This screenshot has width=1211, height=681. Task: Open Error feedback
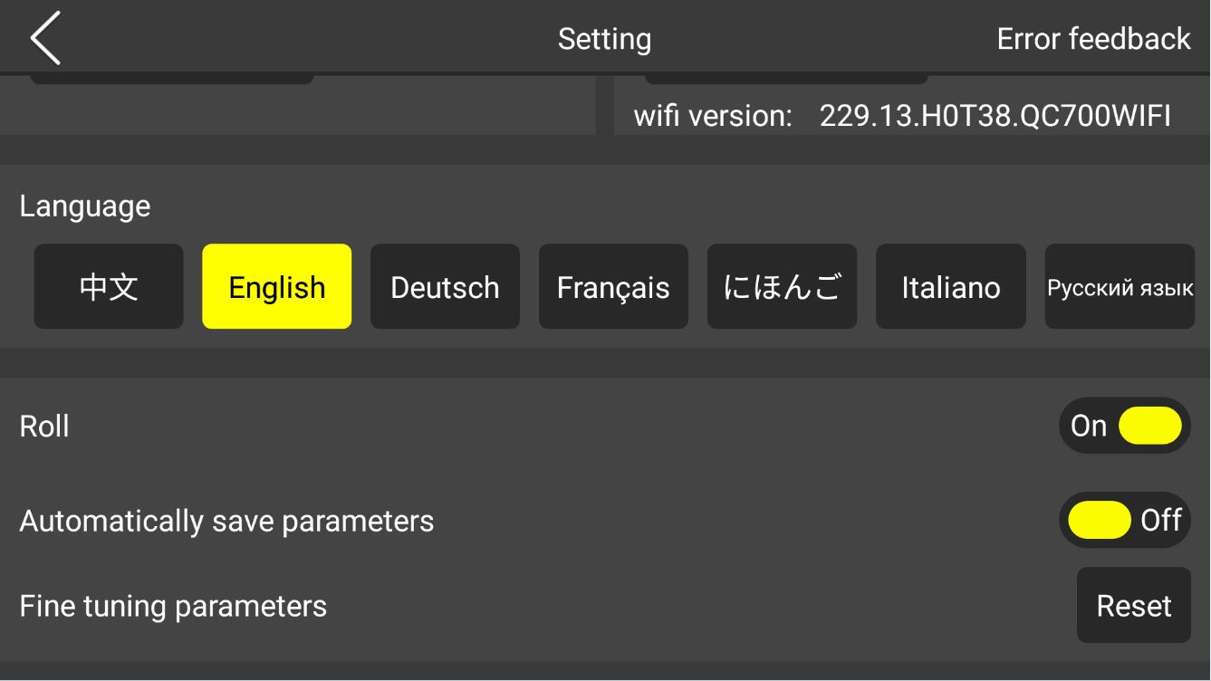click(1093, 39)
